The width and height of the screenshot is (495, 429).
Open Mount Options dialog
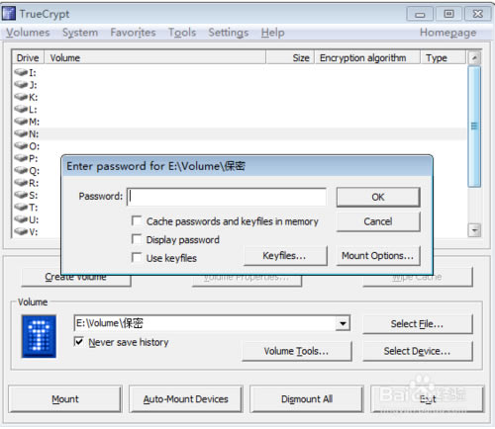378,255
